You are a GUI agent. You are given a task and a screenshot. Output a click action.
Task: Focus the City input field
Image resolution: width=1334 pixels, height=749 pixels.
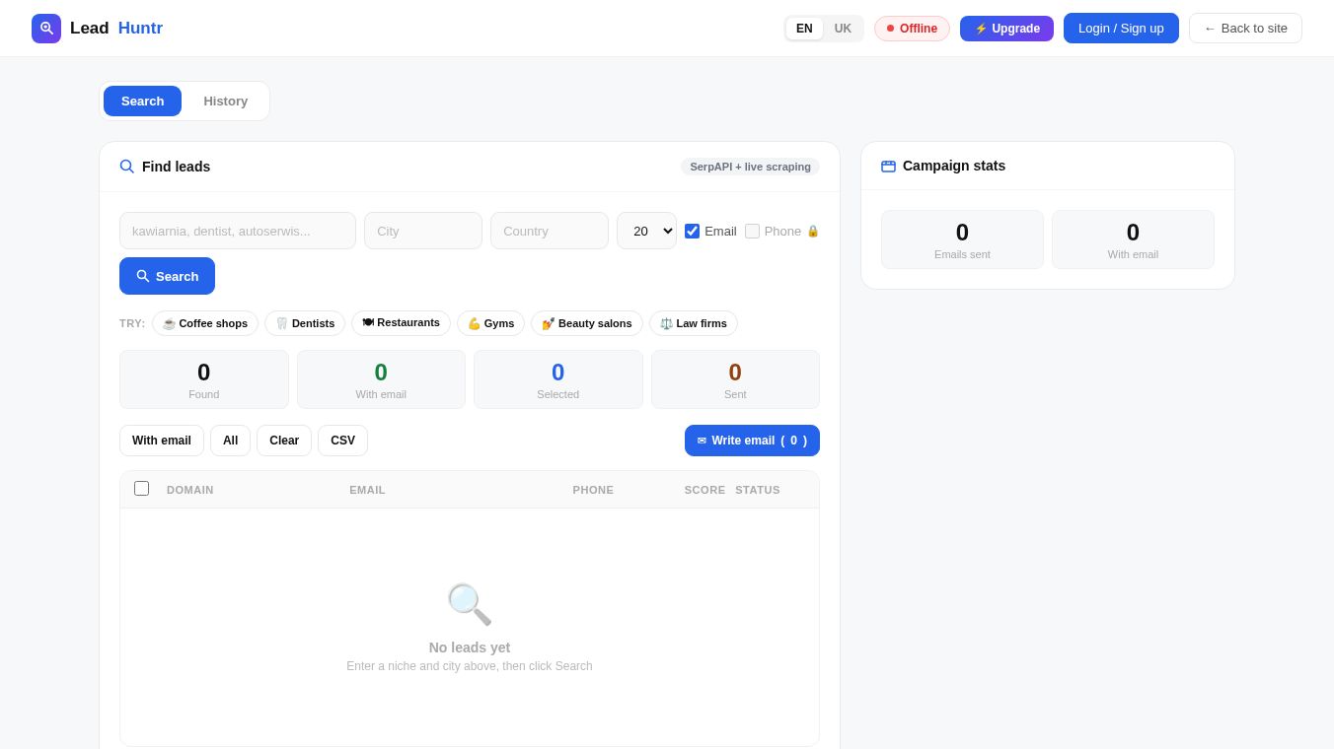tap(423, 231)
